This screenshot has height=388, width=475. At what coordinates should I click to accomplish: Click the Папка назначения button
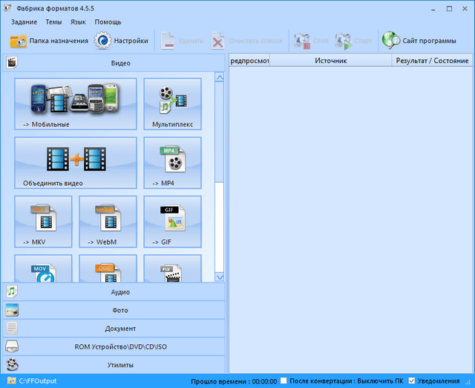click(49, 41)
